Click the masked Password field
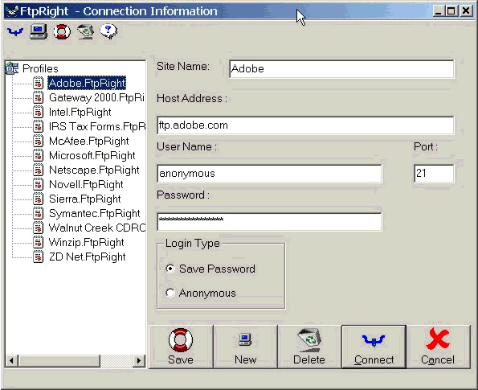The height and width of the screenshot is (390, 478). 269,222
